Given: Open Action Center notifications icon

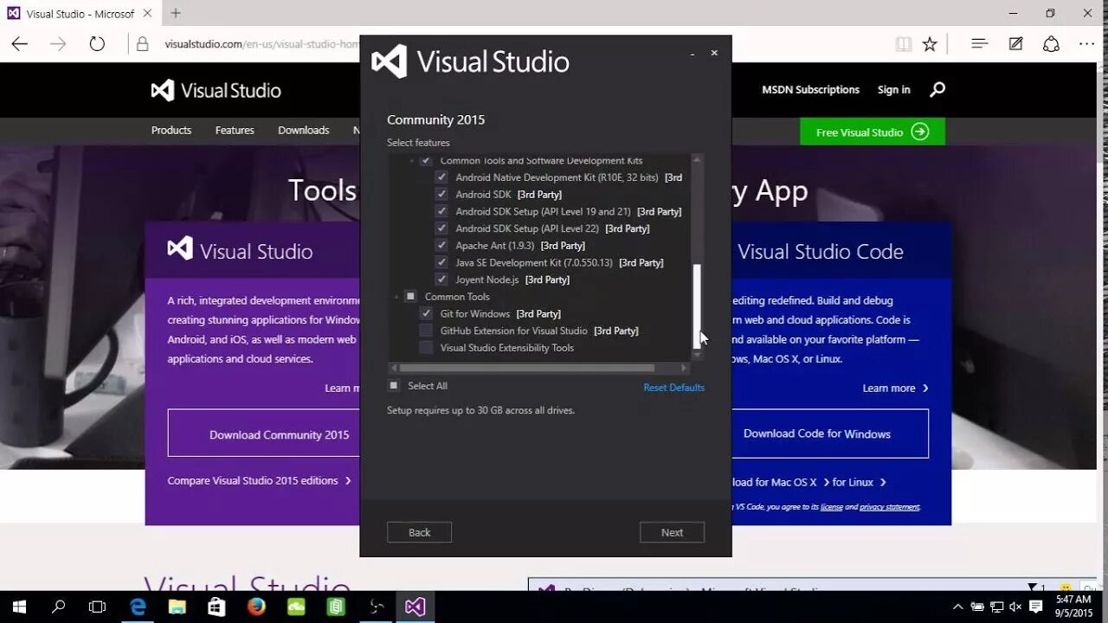Looking at the screenshot, I should [1035, 607].
